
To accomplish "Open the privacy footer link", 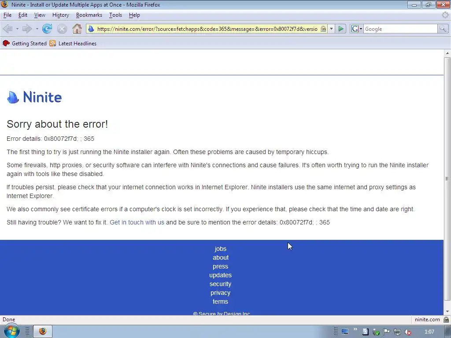I will click(x=221, y=293).
